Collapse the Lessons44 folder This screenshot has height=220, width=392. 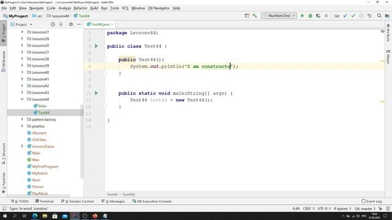[22, 99]
